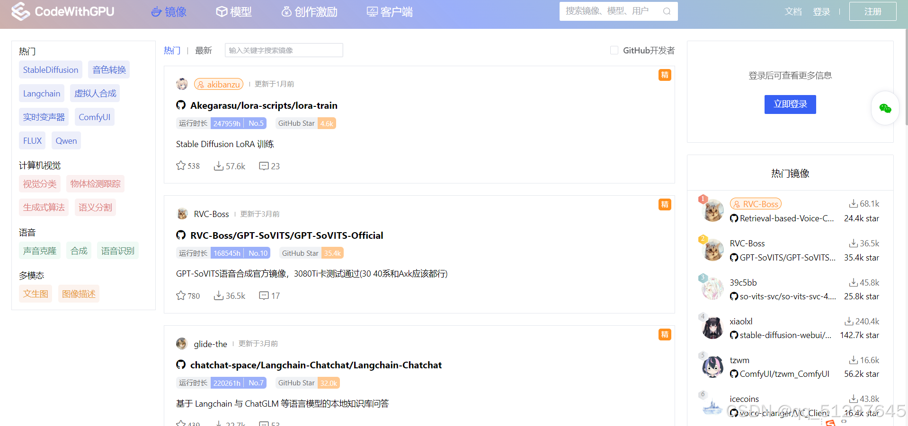Select the 声音克隆 tag
Viewport: 908px width, 426px height.
tap(40, 251)
